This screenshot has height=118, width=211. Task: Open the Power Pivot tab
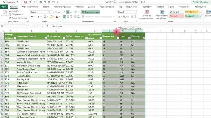point(183,7)
